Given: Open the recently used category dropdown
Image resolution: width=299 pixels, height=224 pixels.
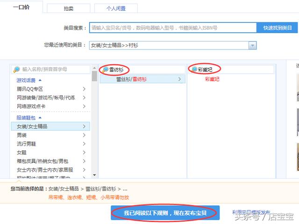Looking at the screenshot, I should tap(252, 46).
